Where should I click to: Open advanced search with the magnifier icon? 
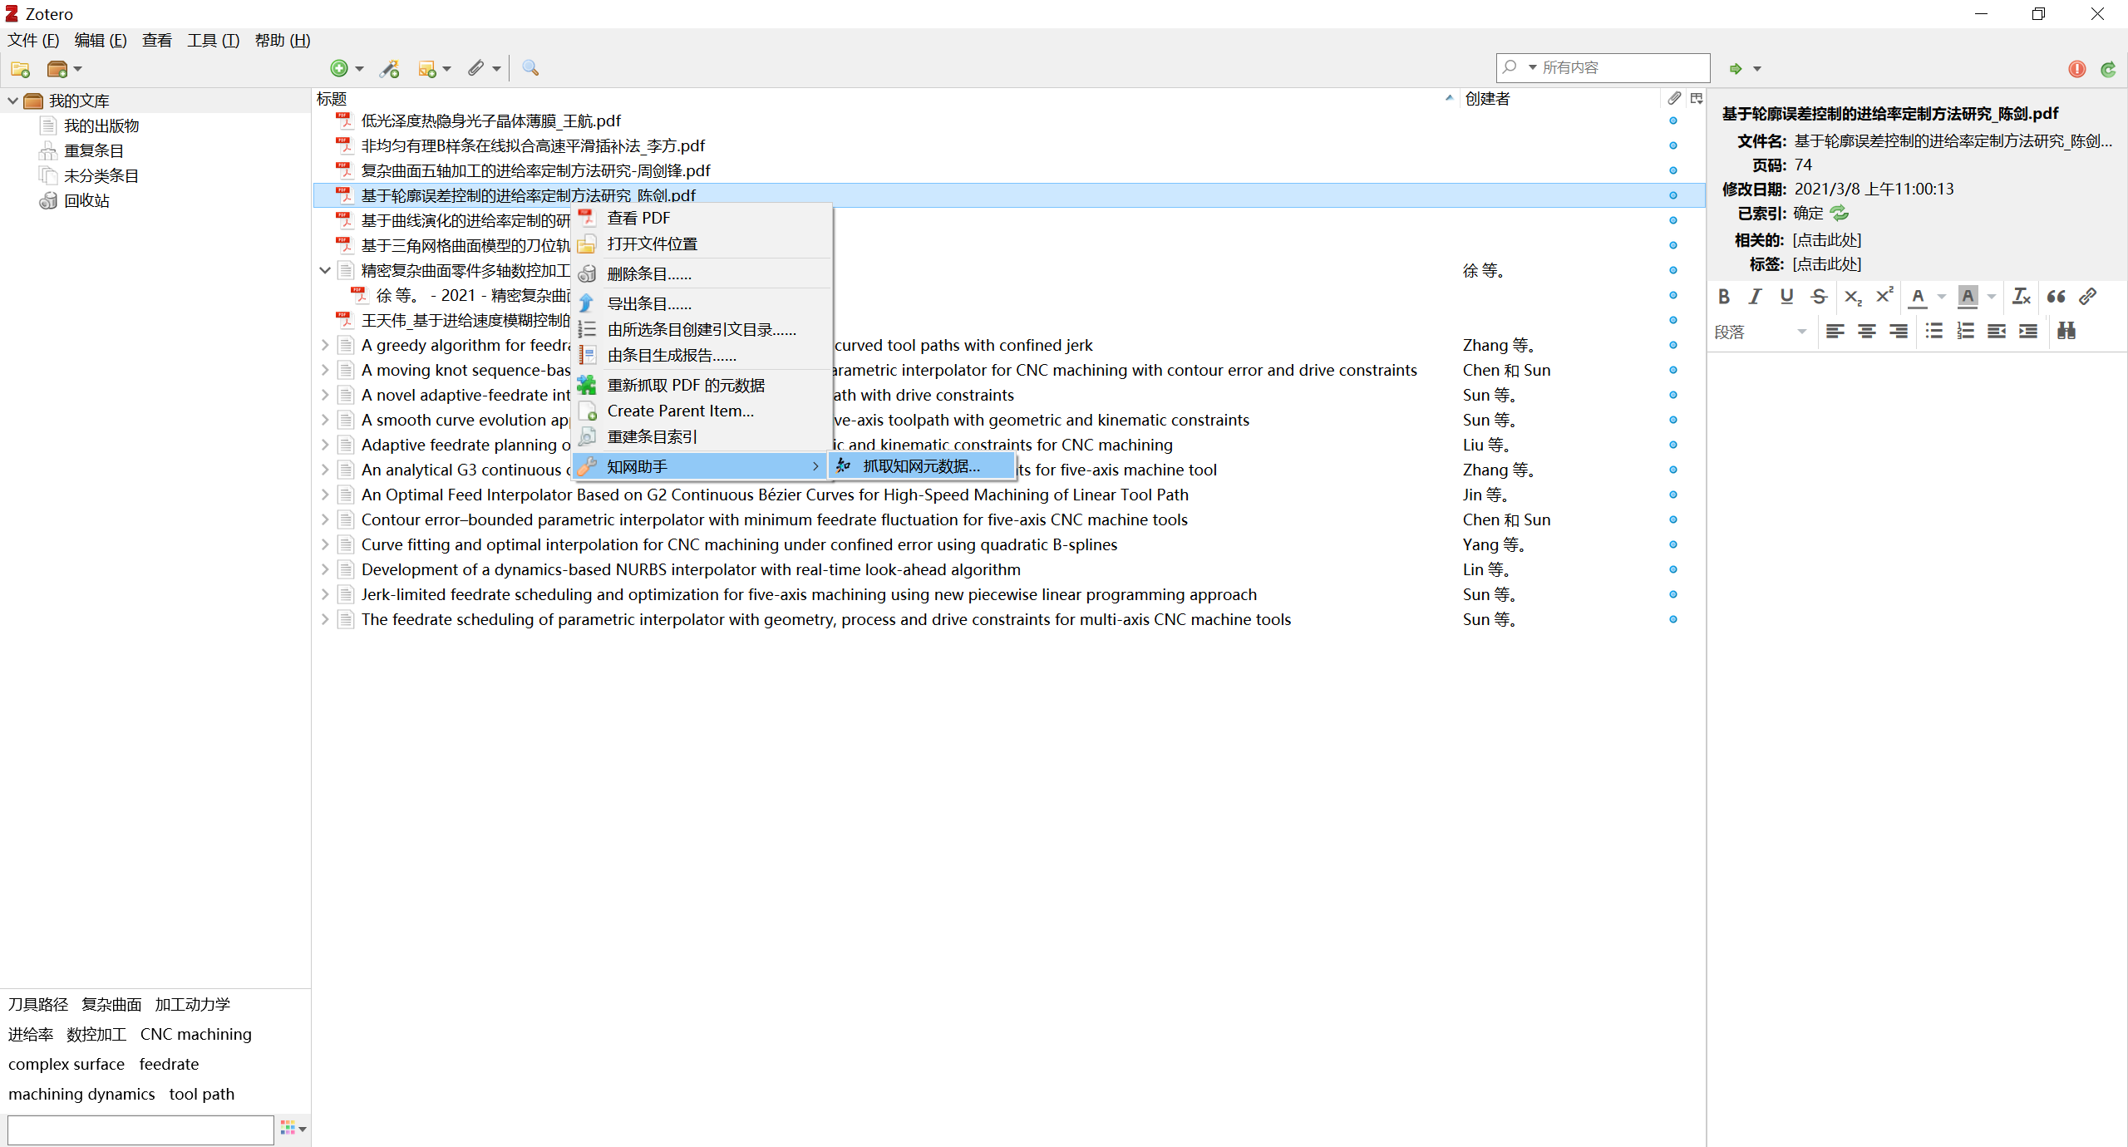point(531,68)
